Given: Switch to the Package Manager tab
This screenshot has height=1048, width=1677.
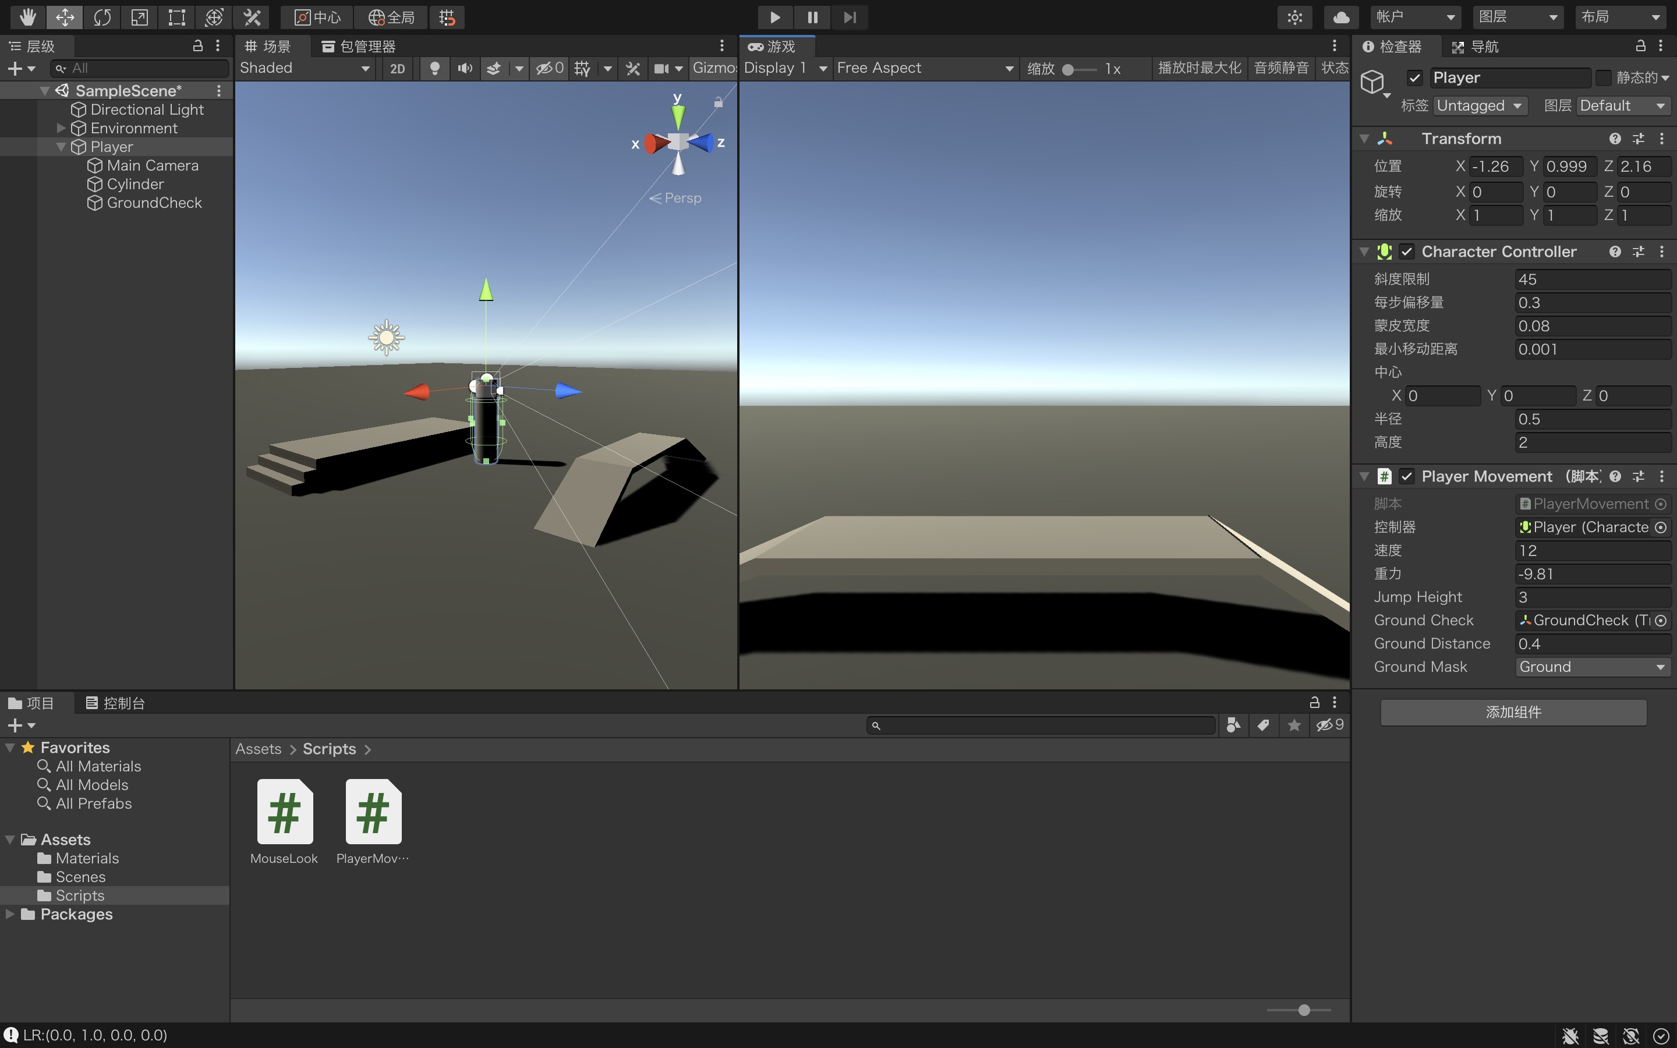Looking at the screenshot, I should 358,47.
